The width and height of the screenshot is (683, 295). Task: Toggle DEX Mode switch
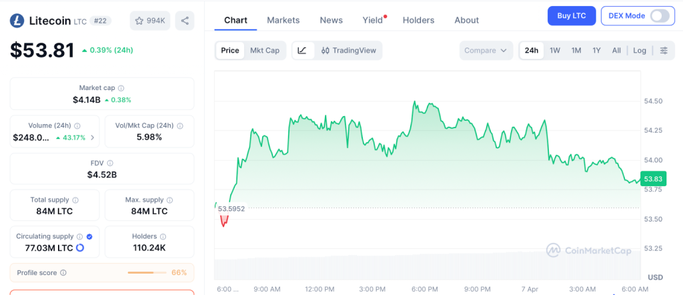pos(659,16)
